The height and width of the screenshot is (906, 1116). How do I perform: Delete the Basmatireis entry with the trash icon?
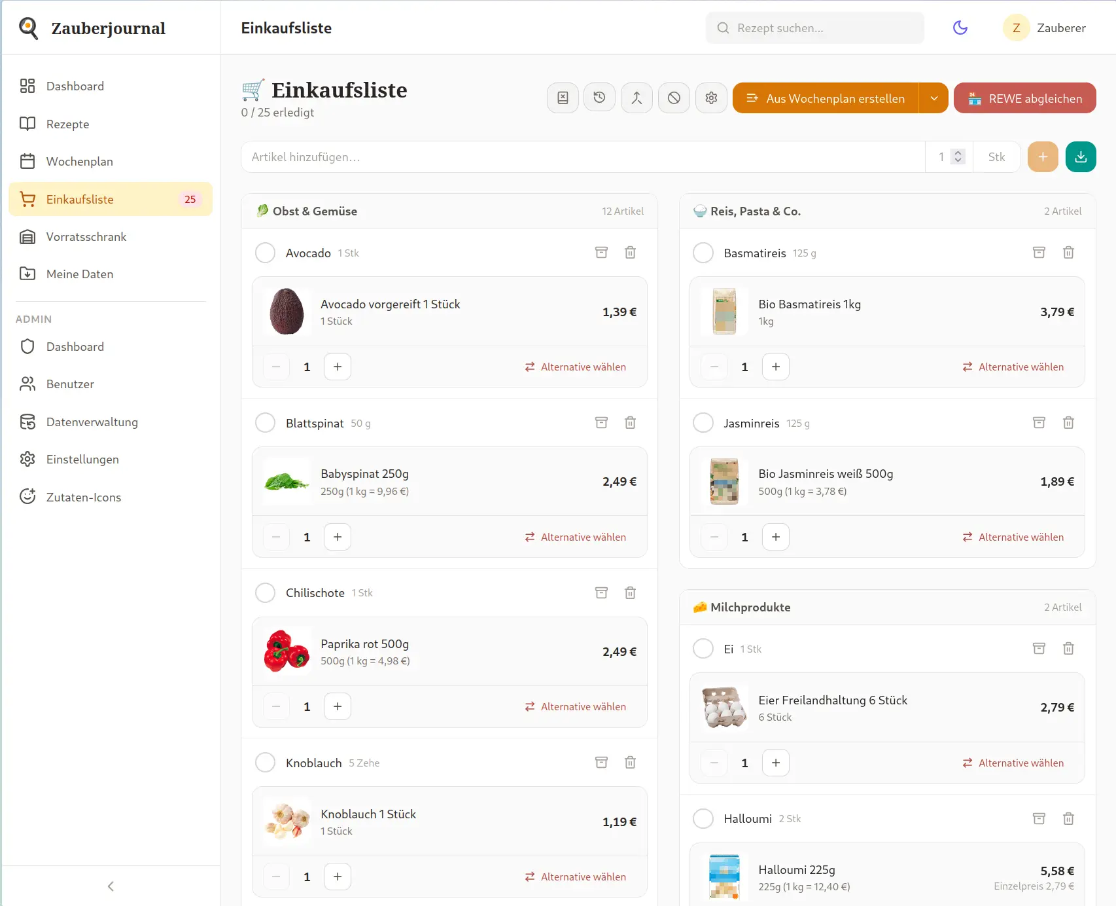click(x=1069, y=252)
